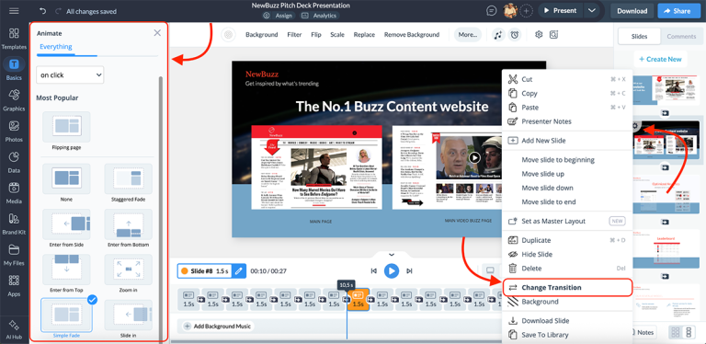This screenshot has width=706, height=344.
Task: Choose Hide Slide in context menu
Action: pyautogui.click(x=567, y=254)
